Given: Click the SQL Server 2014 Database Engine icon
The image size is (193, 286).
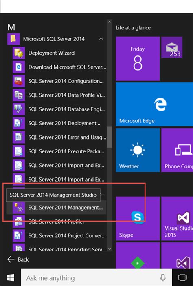Looking at the screenshot, I should [x=19, y=109].
